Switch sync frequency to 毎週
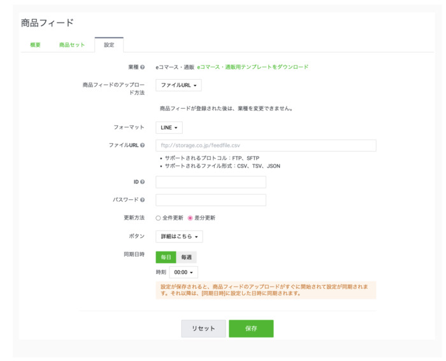Screen dimensions: 446x361 [x=186, y=257]
